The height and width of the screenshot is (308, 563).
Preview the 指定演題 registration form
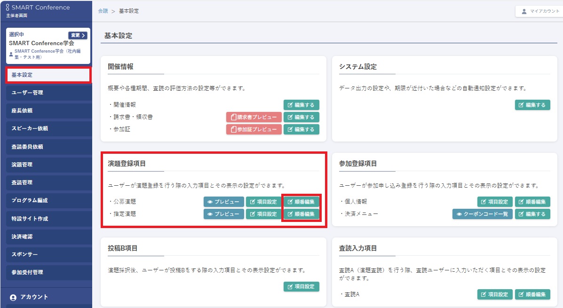pos(223,214)
